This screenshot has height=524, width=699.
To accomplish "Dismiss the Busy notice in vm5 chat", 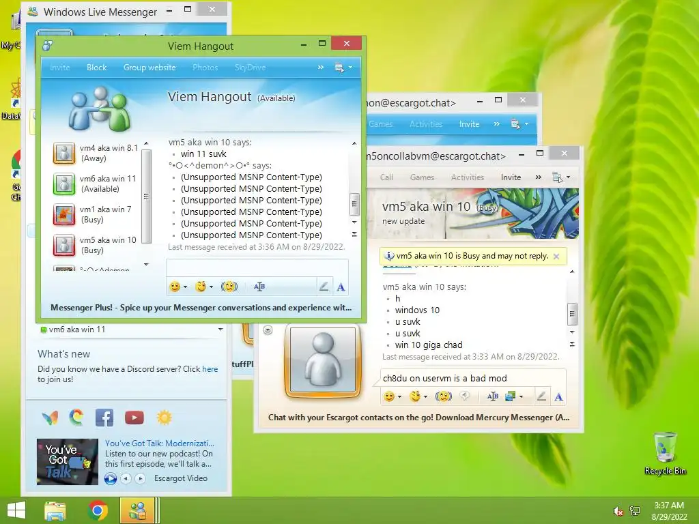I will coord(556,257).
